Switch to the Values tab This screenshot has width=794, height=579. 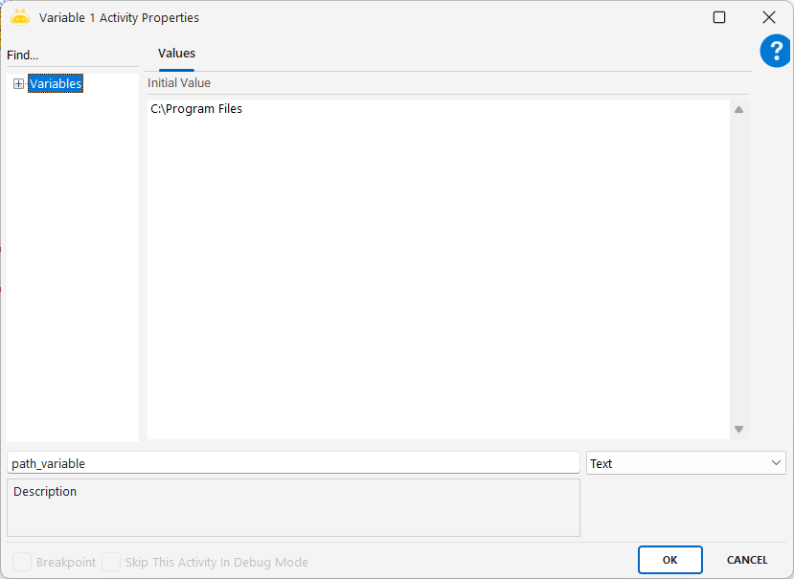(176, 54)
